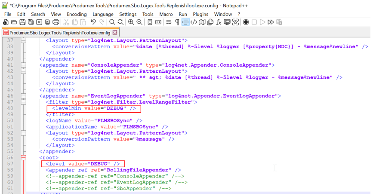The image size is (373, 196).
Task: Open the Window menu
Action: (223, 14)
